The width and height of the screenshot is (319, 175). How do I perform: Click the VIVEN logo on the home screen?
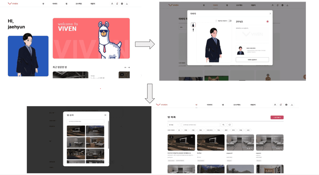point(13,4)
